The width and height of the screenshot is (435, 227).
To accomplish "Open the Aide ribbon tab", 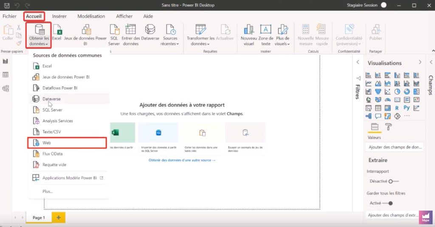I will pos(148,17).
